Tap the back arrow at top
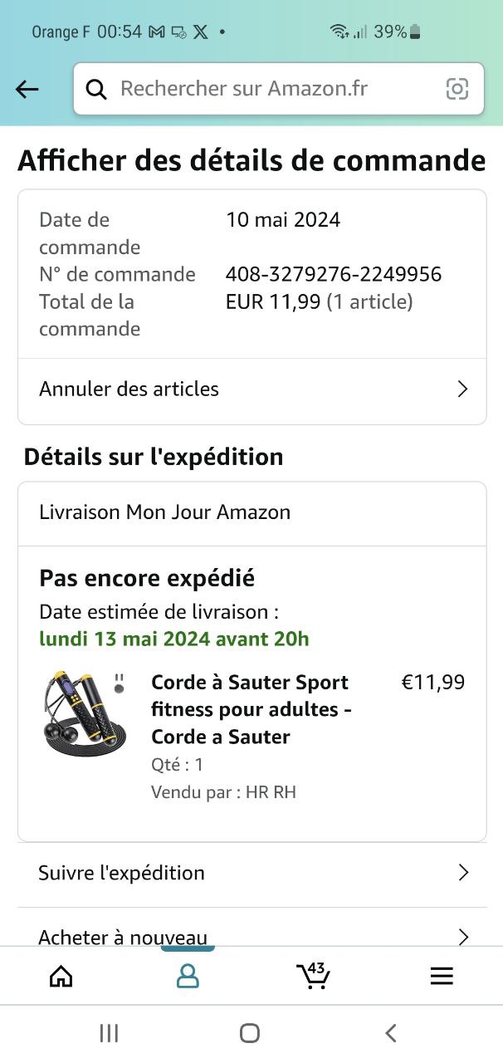The width and height of the screenshot is (503, 1063). [x=27, y=90]
